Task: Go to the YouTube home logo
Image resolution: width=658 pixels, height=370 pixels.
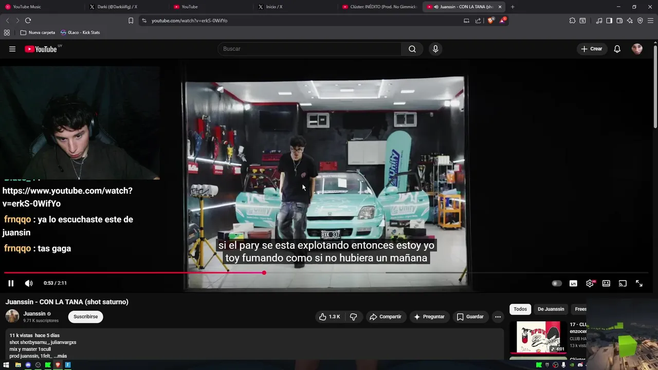Action: tap(41, 49)
